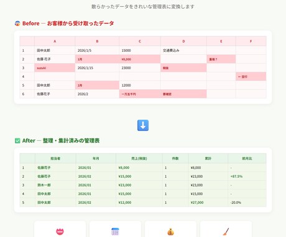Screen dimensions: 286x237
Task: Select column D header in Before table
Action: (183, 41)
